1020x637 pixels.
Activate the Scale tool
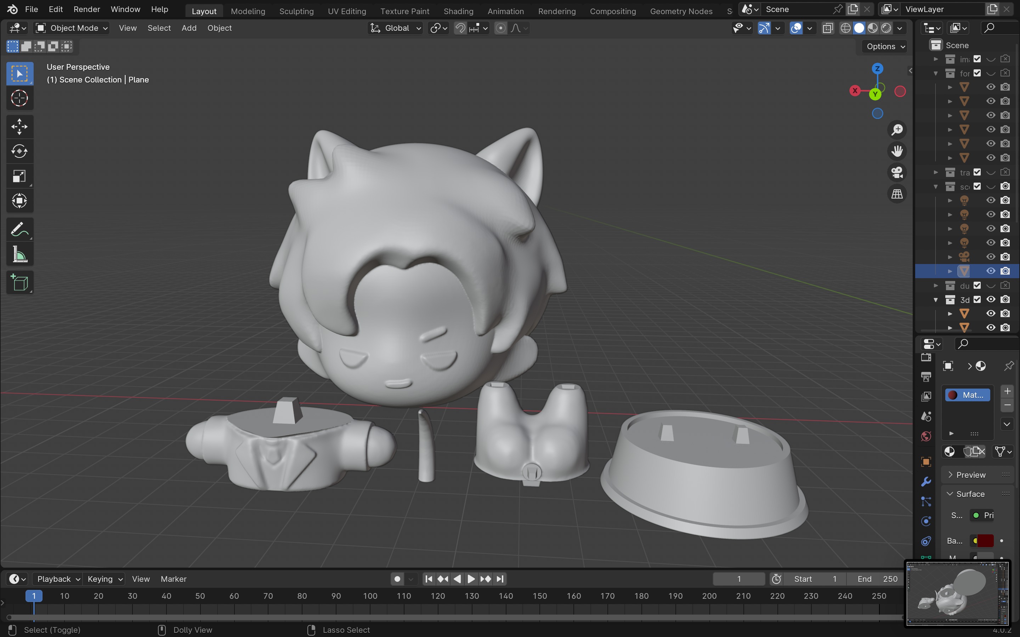[x=19, y=176]
